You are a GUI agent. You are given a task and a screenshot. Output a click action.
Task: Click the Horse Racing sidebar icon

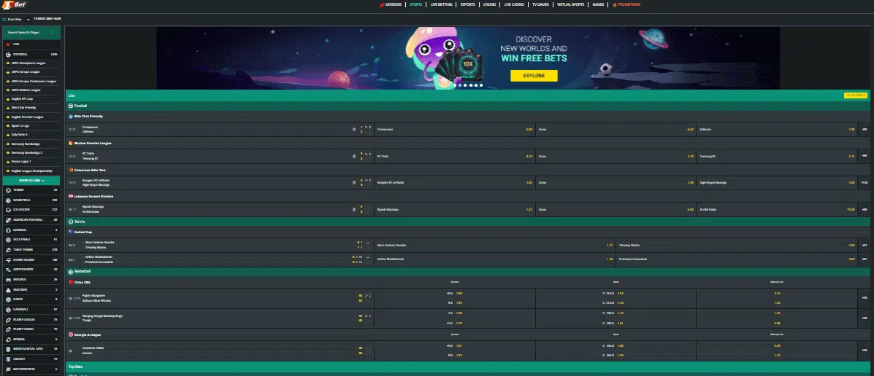pos(8,259)
